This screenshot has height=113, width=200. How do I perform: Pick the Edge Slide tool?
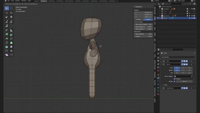point(7,51)
